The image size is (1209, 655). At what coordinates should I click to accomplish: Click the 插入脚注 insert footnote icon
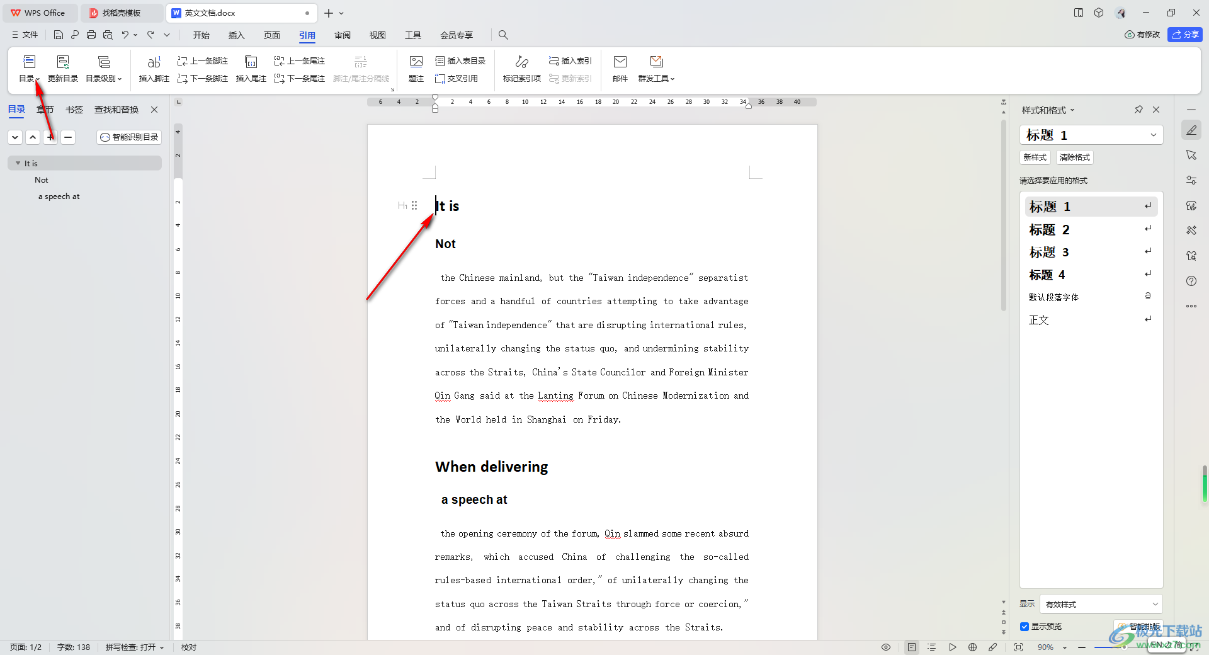pos(154,62)
